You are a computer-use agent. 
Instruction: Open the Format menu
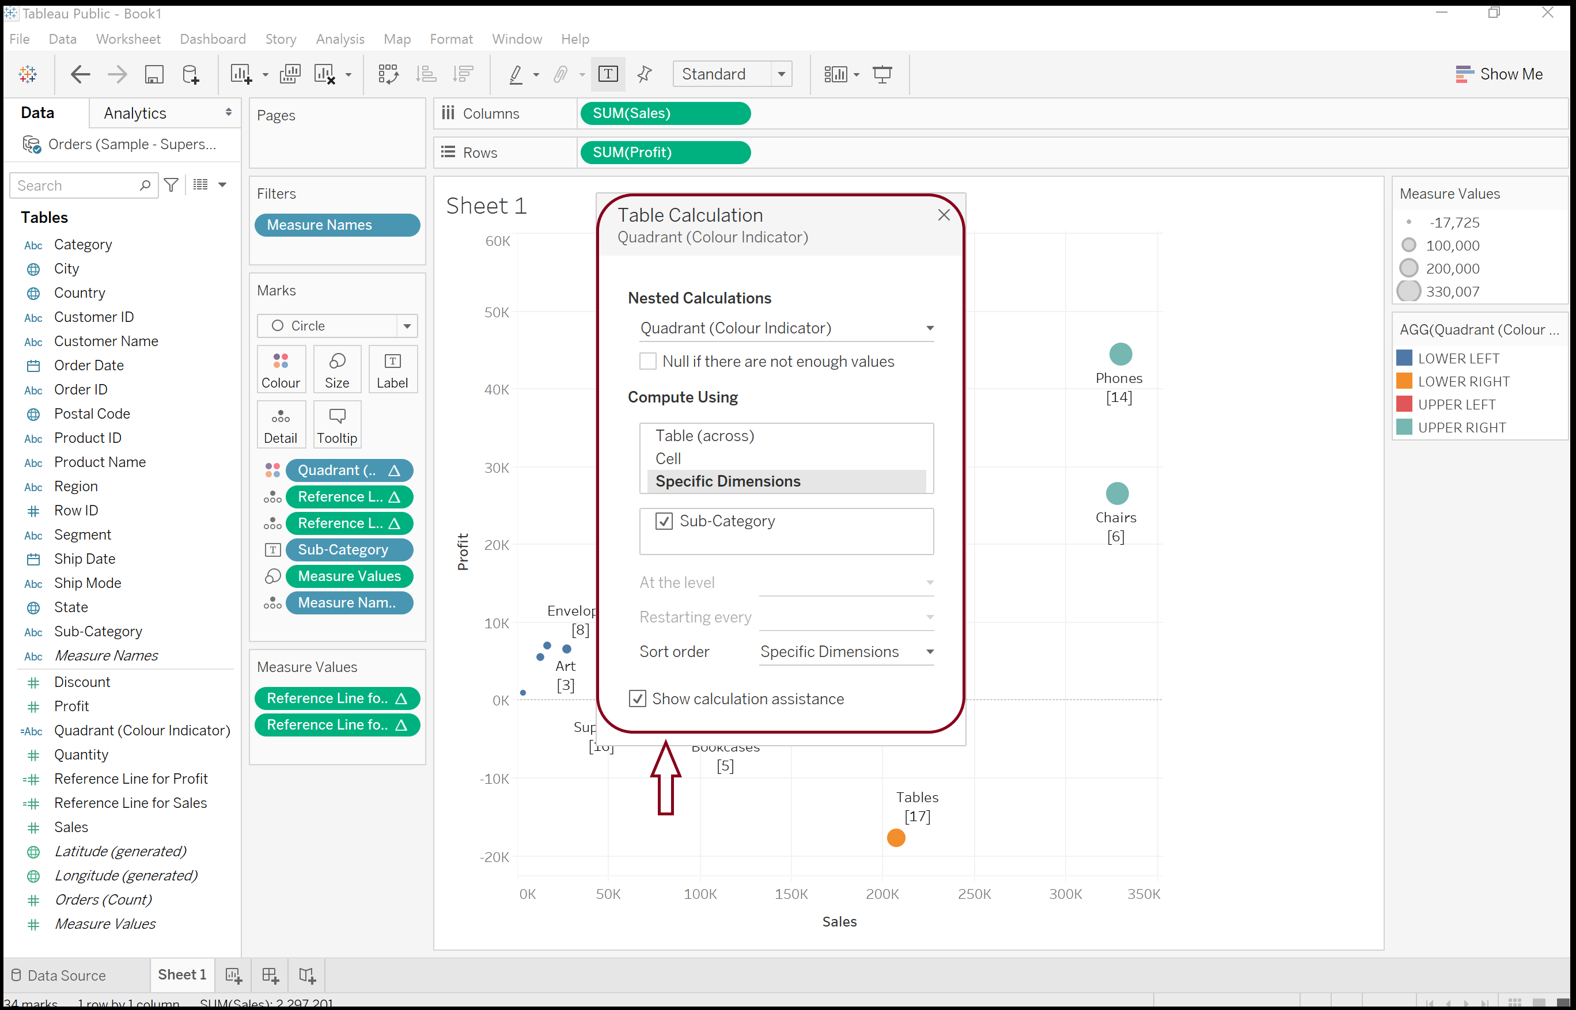pyautogui.click(x=452, y=39)
